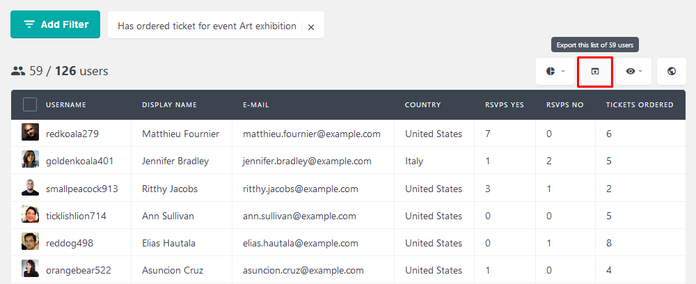Click smallpeacock913's profile avatar
Viewport: 696px width, 284px height.
(30, 187)
